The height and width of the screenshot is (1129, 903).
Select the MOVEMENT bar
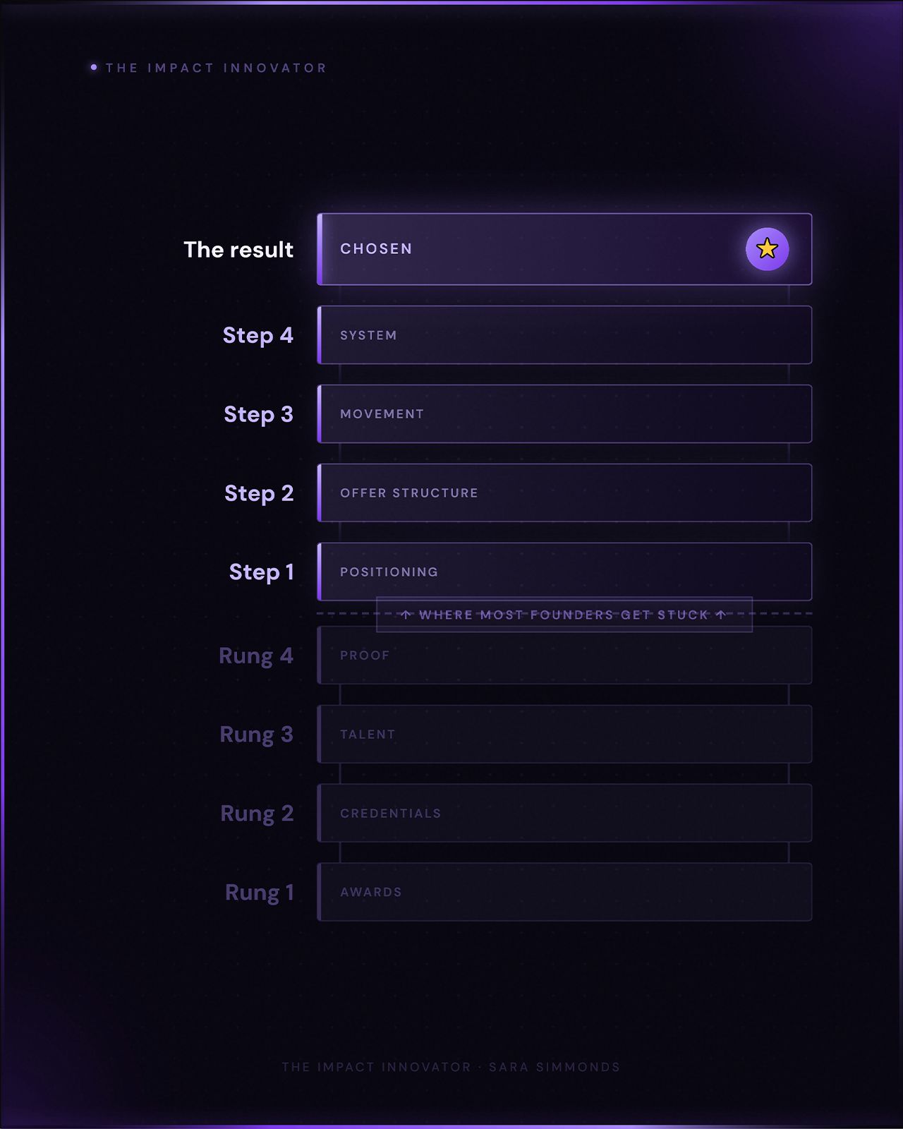tap(564, 414)
